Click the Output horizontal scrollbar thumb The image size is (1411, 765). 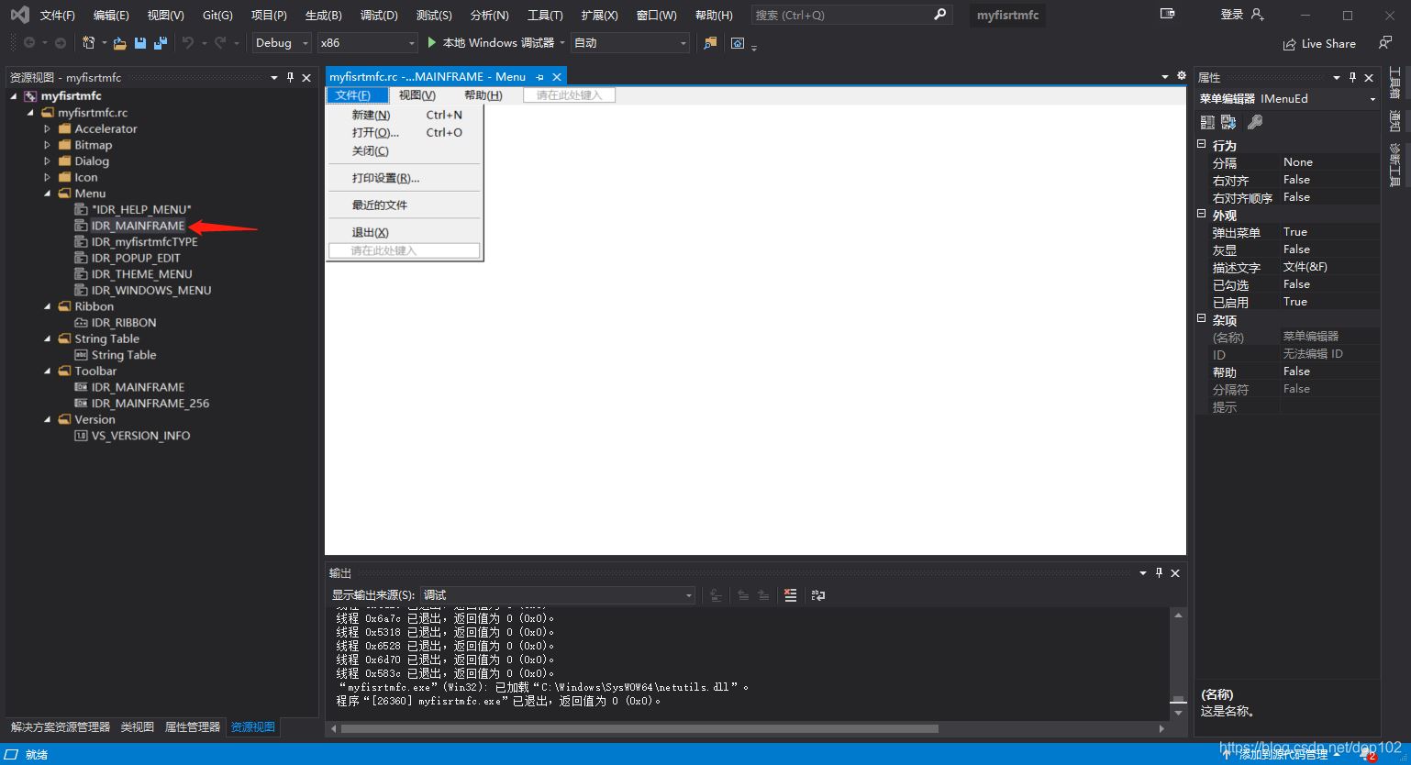639,728
